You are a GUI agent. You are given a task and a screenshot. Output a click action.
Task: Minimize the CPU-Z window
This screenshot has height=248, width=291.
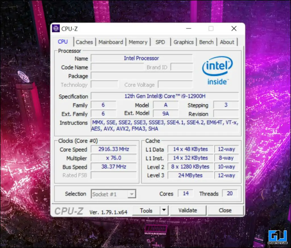(x=189, y=28)
